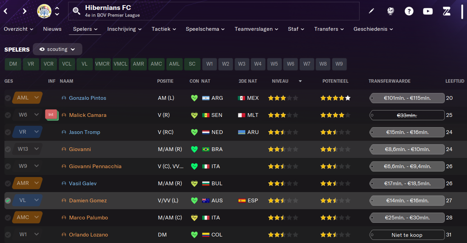Image resolution: width=467 pixels, height=243 pixels.
Task: Select the SC position filter button
Action: point(192,64)
